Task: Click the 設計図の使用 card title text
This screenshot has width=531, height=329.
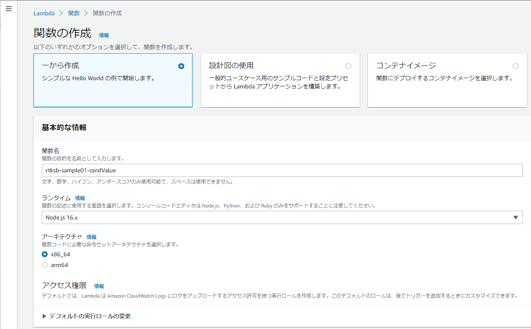Action: [231, 65]
